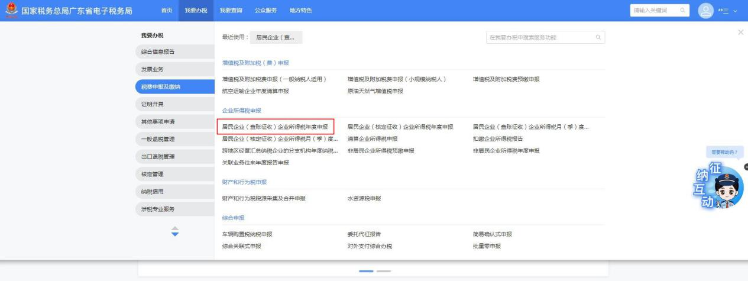Open the user avatar icon
This screenshot has height=281, width=748.
pyautogui.click(x=706, y=11)
